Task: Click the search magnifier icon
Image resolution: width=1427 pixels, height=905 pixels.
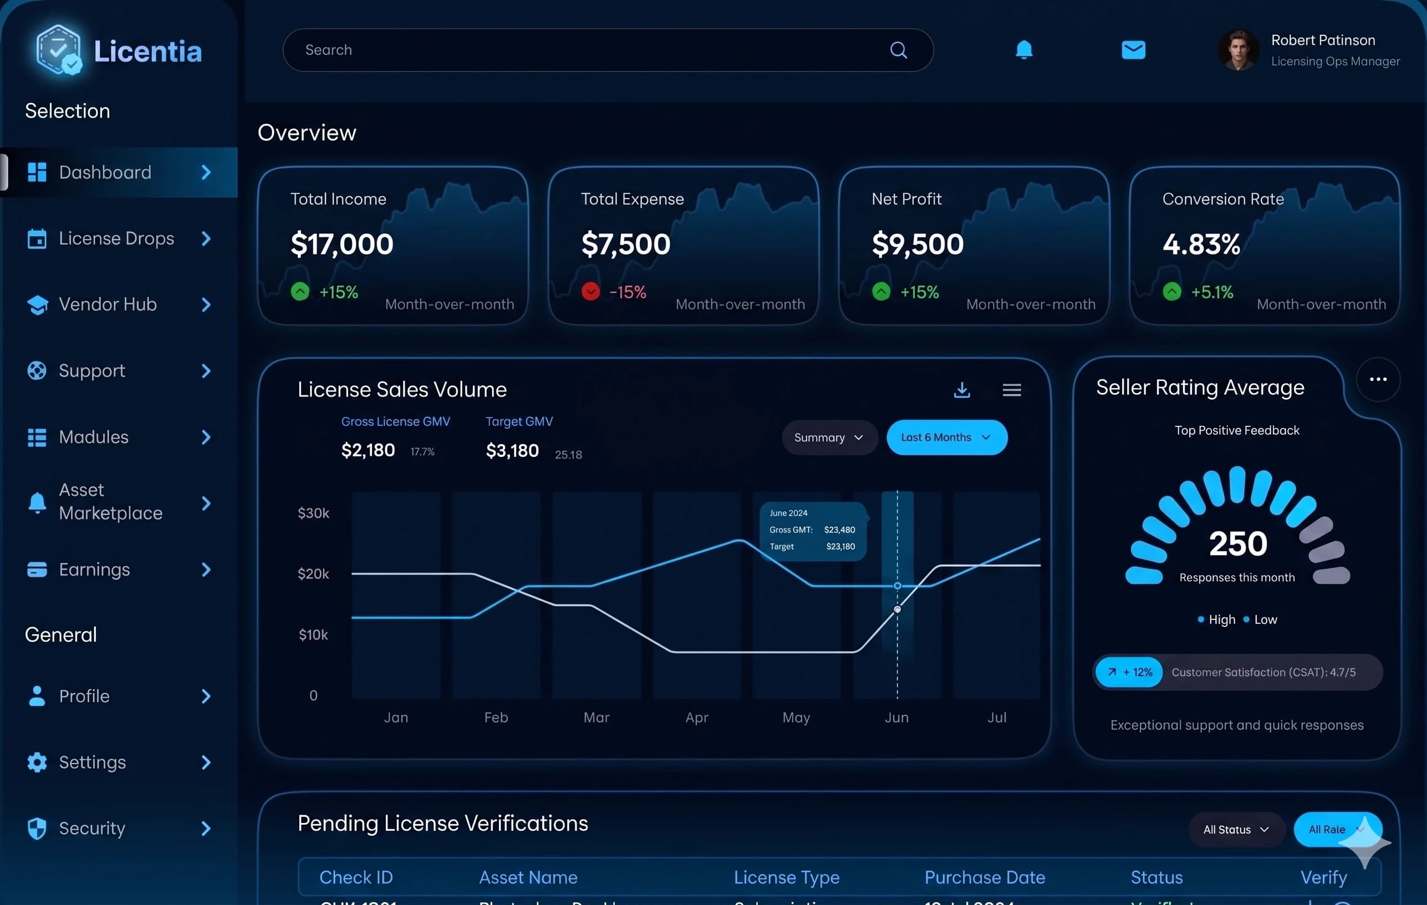Action: [899, 50]
